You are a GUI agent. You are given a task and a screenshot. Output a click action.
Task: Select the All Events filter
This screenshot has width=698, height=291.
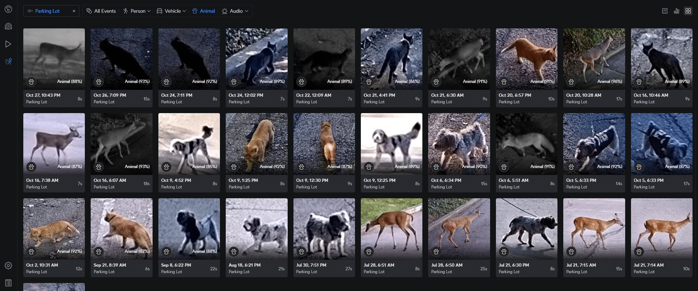tap(101, 11)
